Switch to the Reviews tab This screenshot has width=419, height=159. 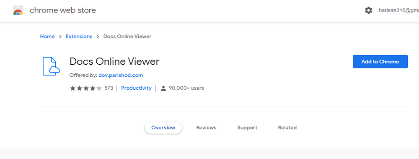click(206, 128)
